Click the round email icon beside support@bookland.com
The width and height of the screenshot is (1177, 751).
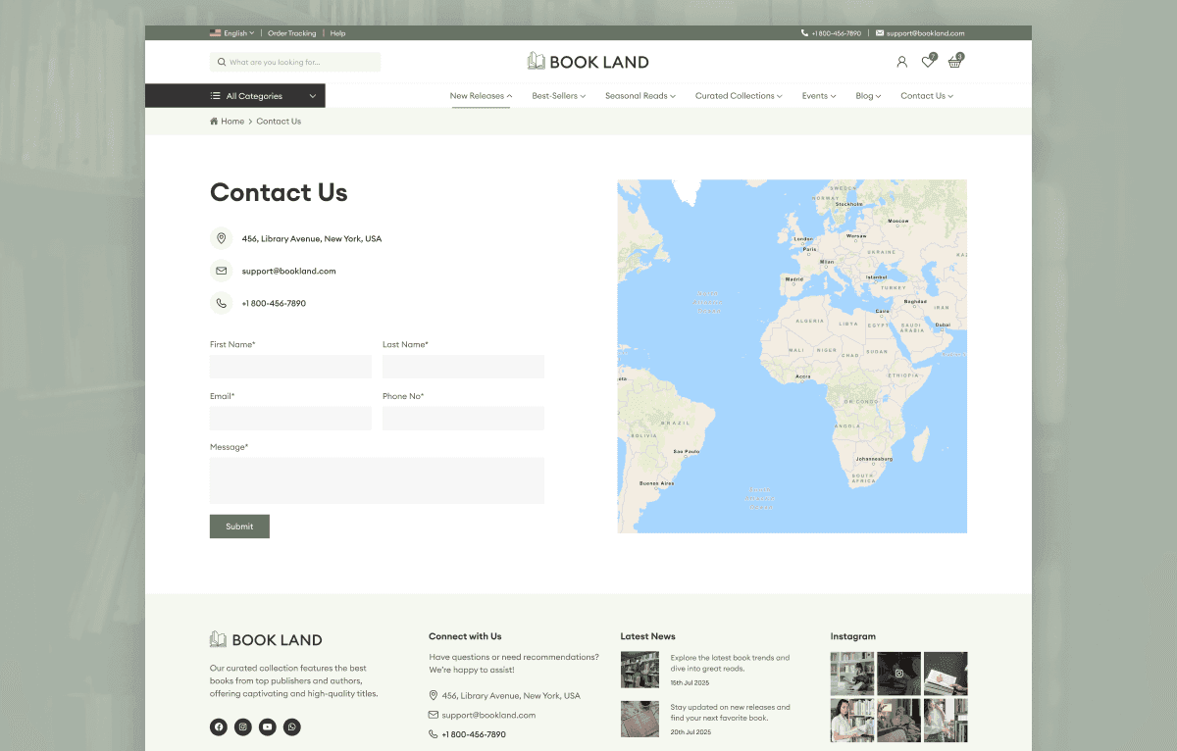click(x=222, y=271)
